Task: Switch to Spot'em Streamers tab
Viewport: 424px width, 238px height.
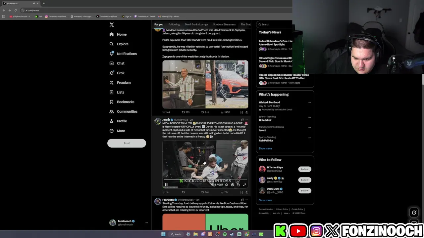Action: tap(224, 24)
